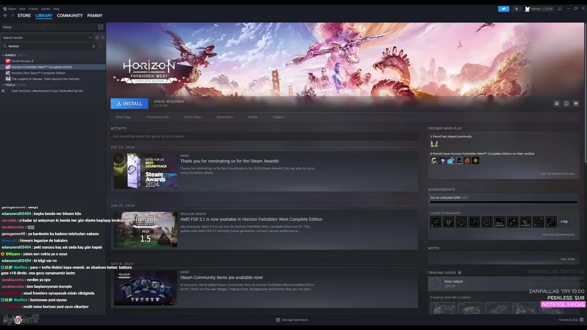The height and width of the screenshot is (330, 587).
Task: Click the Horizon Zero Dawn game icon
Action: click(x=8, y=73)
